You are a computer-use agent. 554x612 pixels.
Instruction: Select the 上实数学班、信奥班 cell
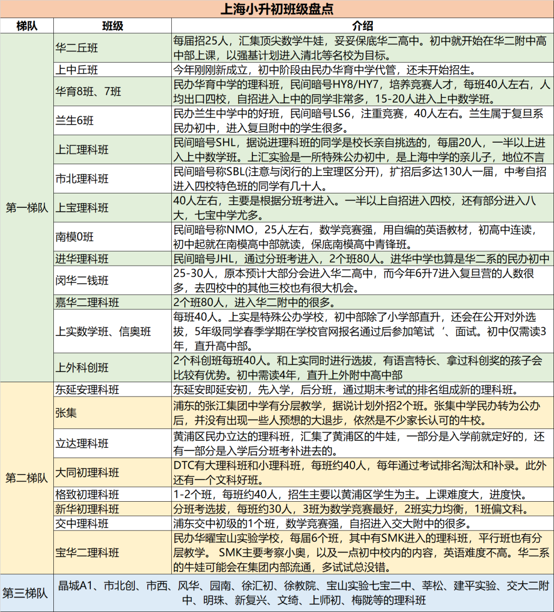click(x=112, y=331)
